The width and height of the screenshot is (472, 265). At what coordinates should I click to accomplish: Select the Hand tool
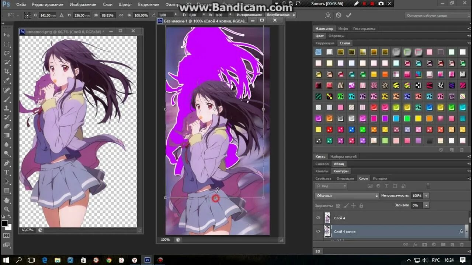coord(7,200)
